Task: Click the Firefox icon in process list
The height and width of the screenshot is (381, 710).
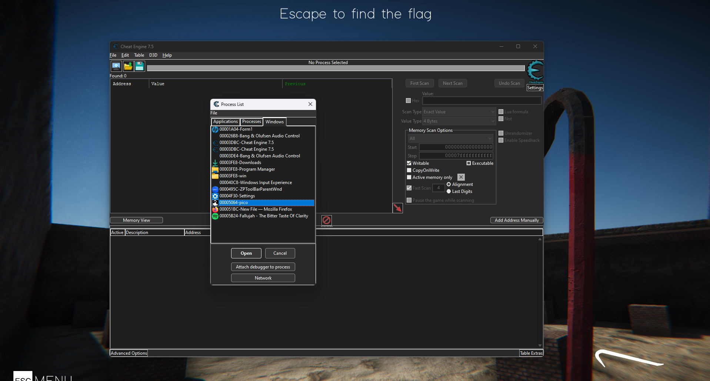Action: click(x=215, y=209)
